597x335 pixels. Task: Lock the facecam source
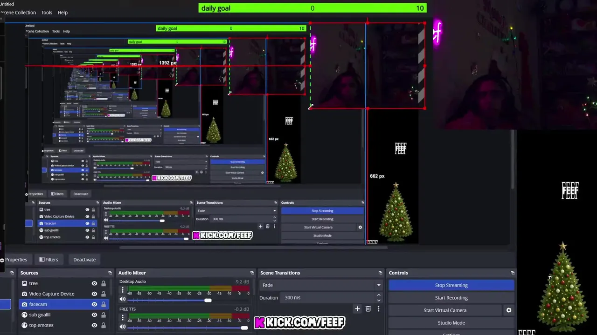click(x=104, y=304)
